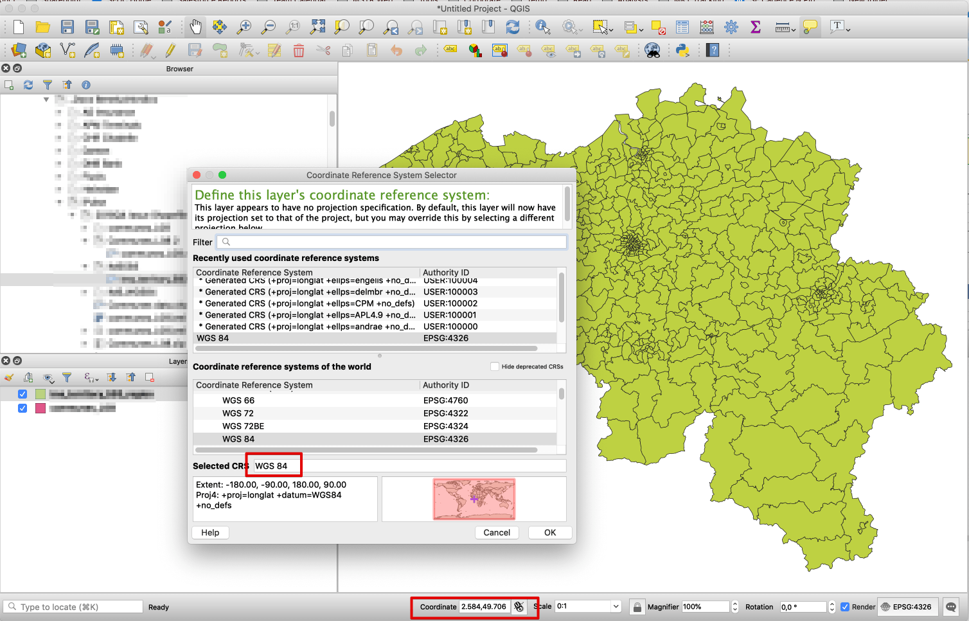This screenshot has height=621, width=969.
Task: Toggle Hide deprecated CRSs checkbox
Action: tap(495, 366)
